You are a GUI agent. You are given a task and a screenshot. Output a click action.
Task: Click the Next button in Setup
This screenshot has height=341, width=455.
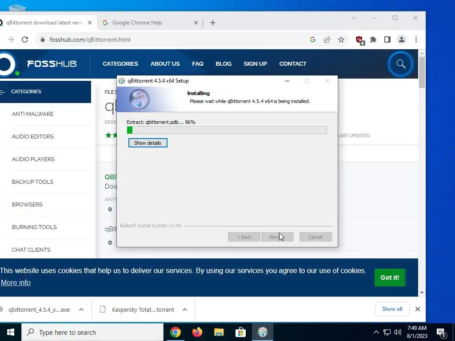coord(277,237)
